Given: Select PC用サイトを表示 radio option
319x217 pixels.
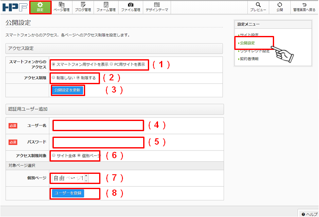Looking at the screenshot, I should coord(111,64).
